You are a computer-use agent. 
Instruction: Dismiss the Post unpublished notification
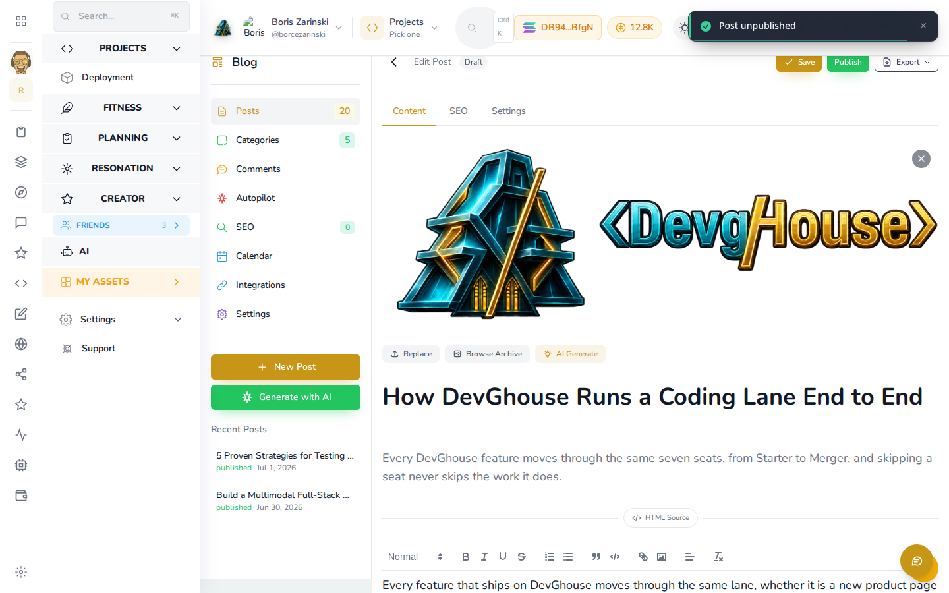pyautogui.click(x=923, y=26)
